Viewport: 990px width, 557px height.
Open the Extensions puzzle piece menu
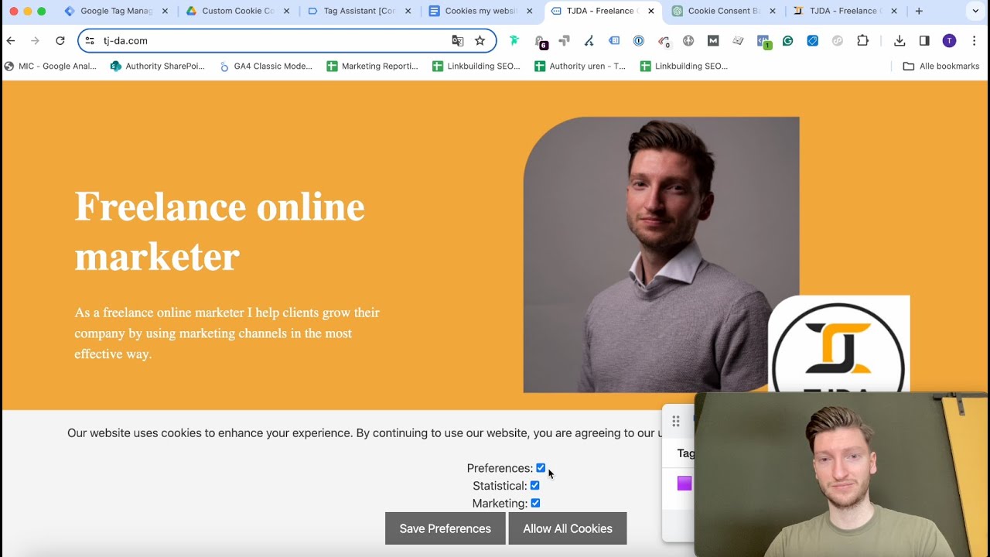[x=863, y=41]
